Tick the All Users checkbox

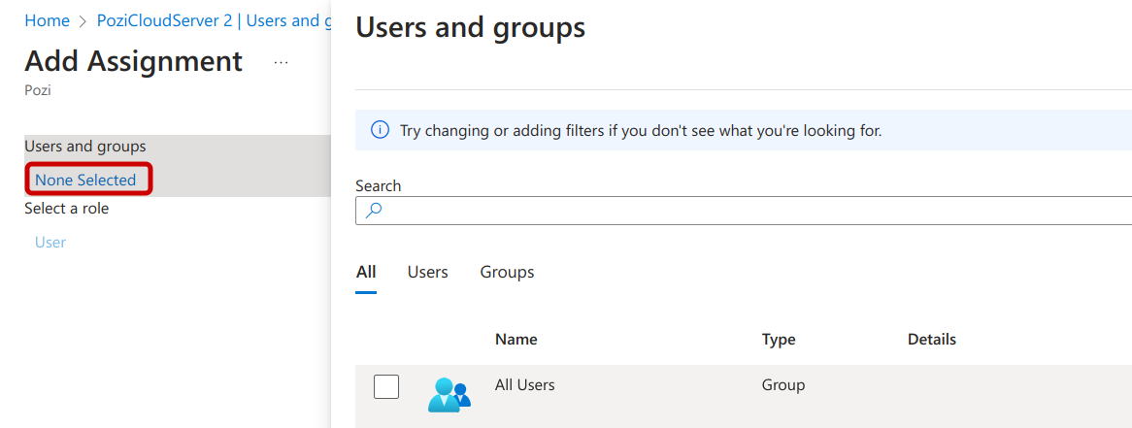pos(386,386)
